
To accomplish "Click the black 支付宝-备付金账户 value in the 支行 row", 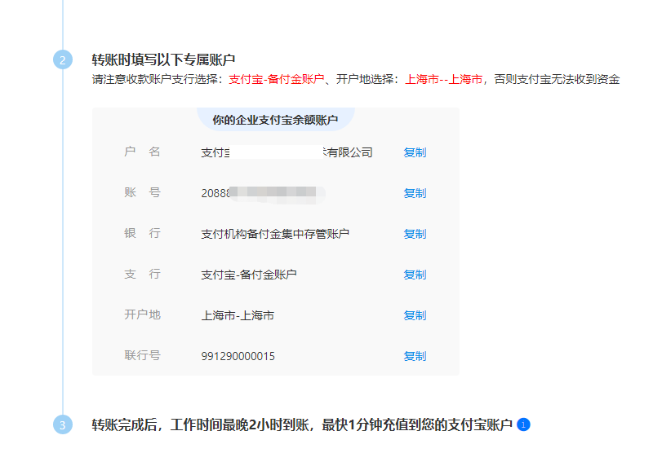I will [x=249, y=275].
